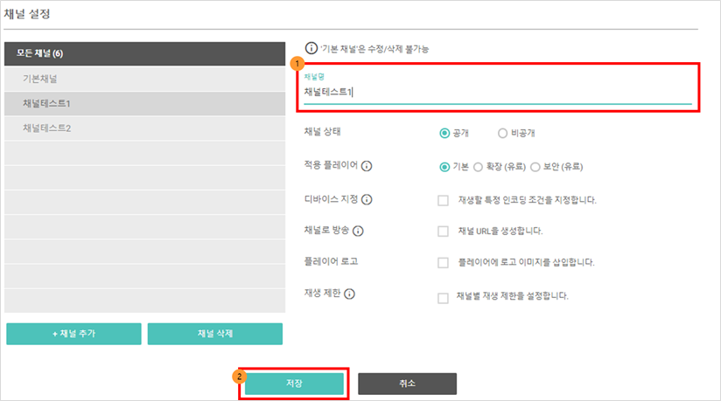This screenshot has width=721, height=401.
Task: Select 공개 channel status radio
Action: point(444,133)
